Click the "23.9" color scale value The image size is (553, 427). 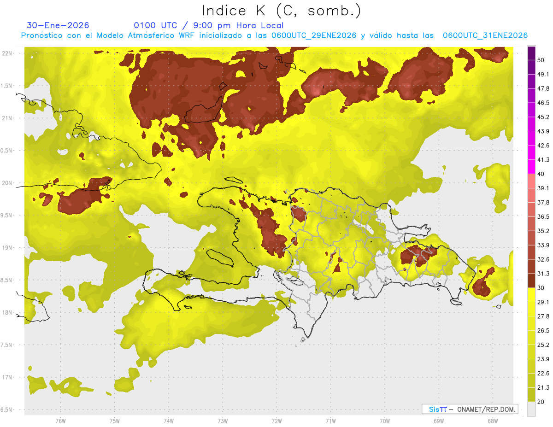click(543, 359)
